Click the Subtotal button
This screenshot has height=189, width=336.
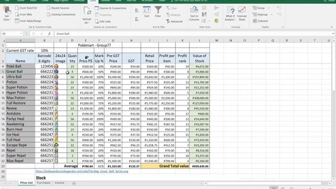pos(260,21)
